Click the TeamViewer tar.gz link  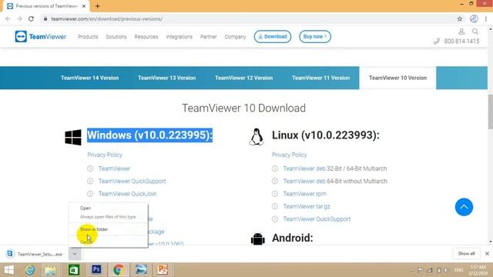click(x=307, y=206)
